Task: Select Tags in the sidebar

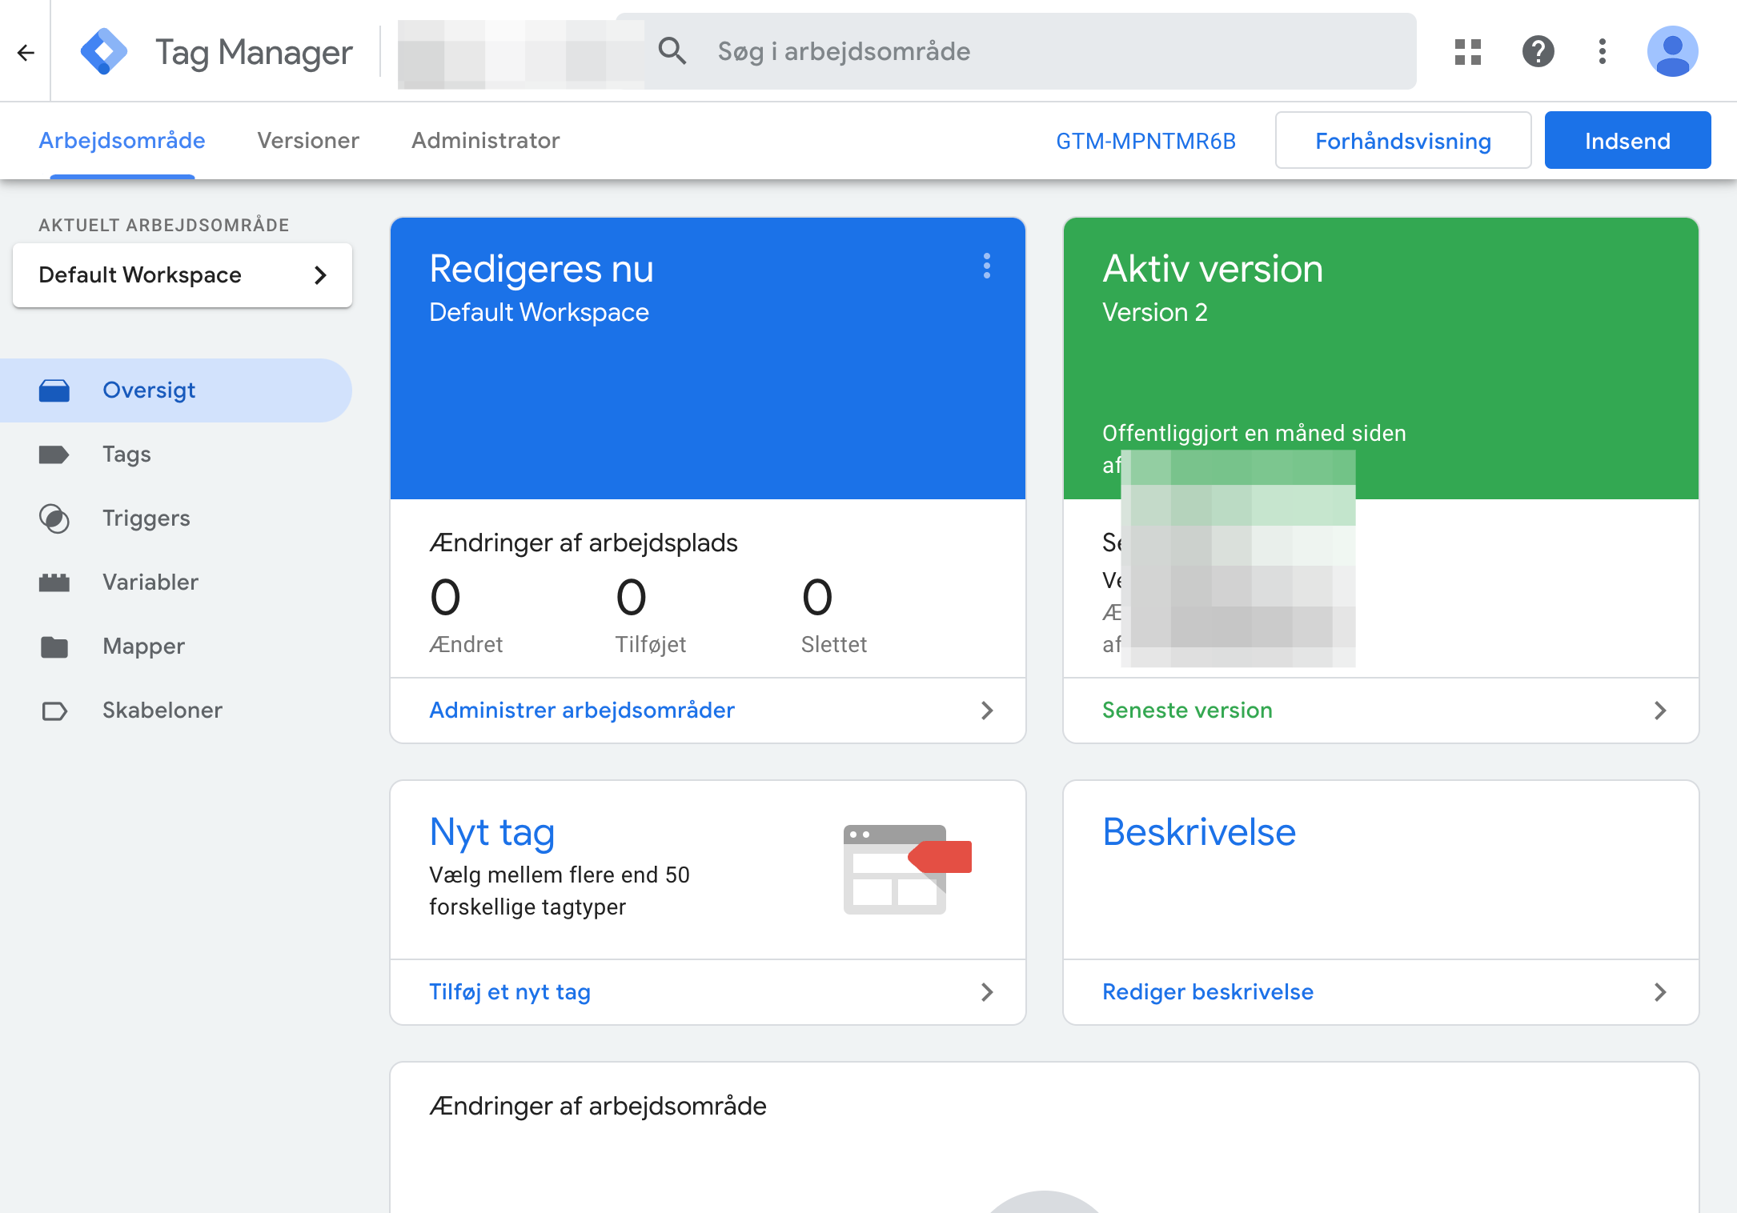Action: point(176,454)
